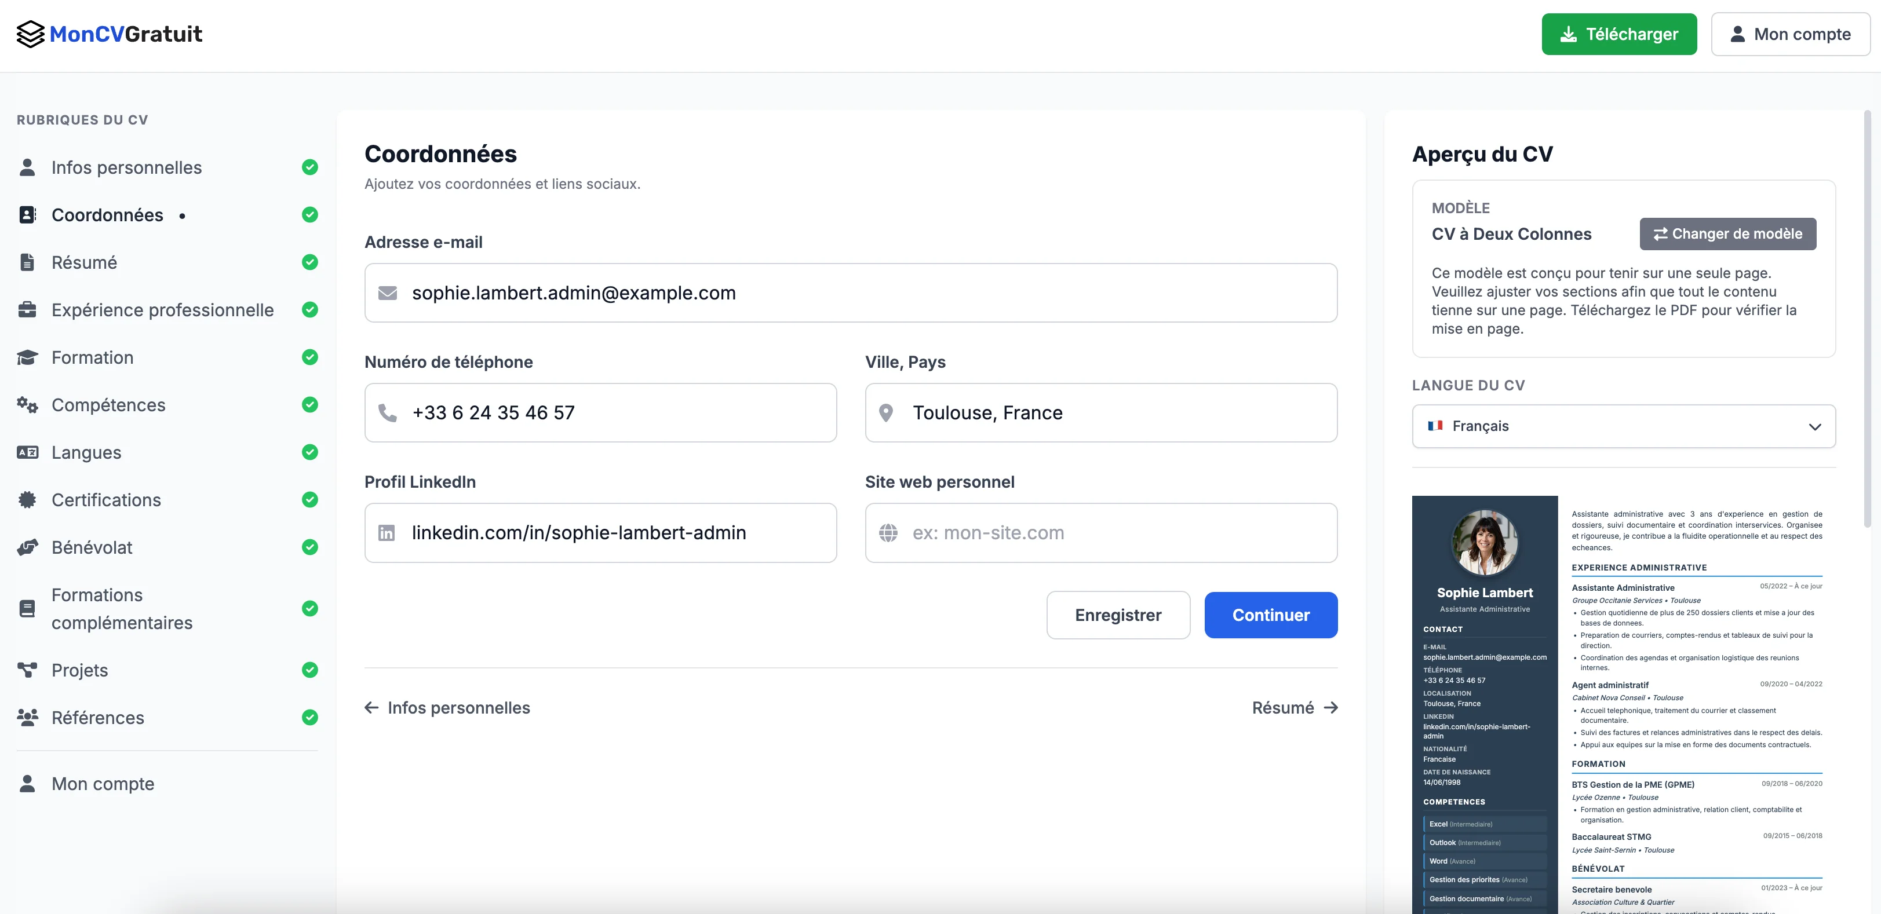Click the Coordonnées contact card icon

coord(28,215)
